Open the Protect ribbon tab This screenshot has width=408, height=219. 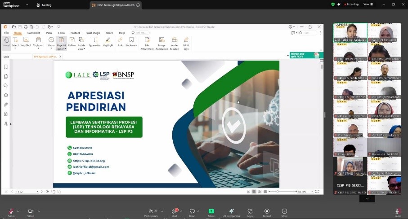tap(75, 33)
